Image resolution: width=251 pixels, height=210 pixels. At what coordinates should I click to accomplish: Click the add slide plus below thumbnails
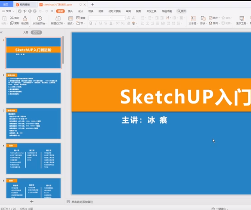(x=32, y=201)
